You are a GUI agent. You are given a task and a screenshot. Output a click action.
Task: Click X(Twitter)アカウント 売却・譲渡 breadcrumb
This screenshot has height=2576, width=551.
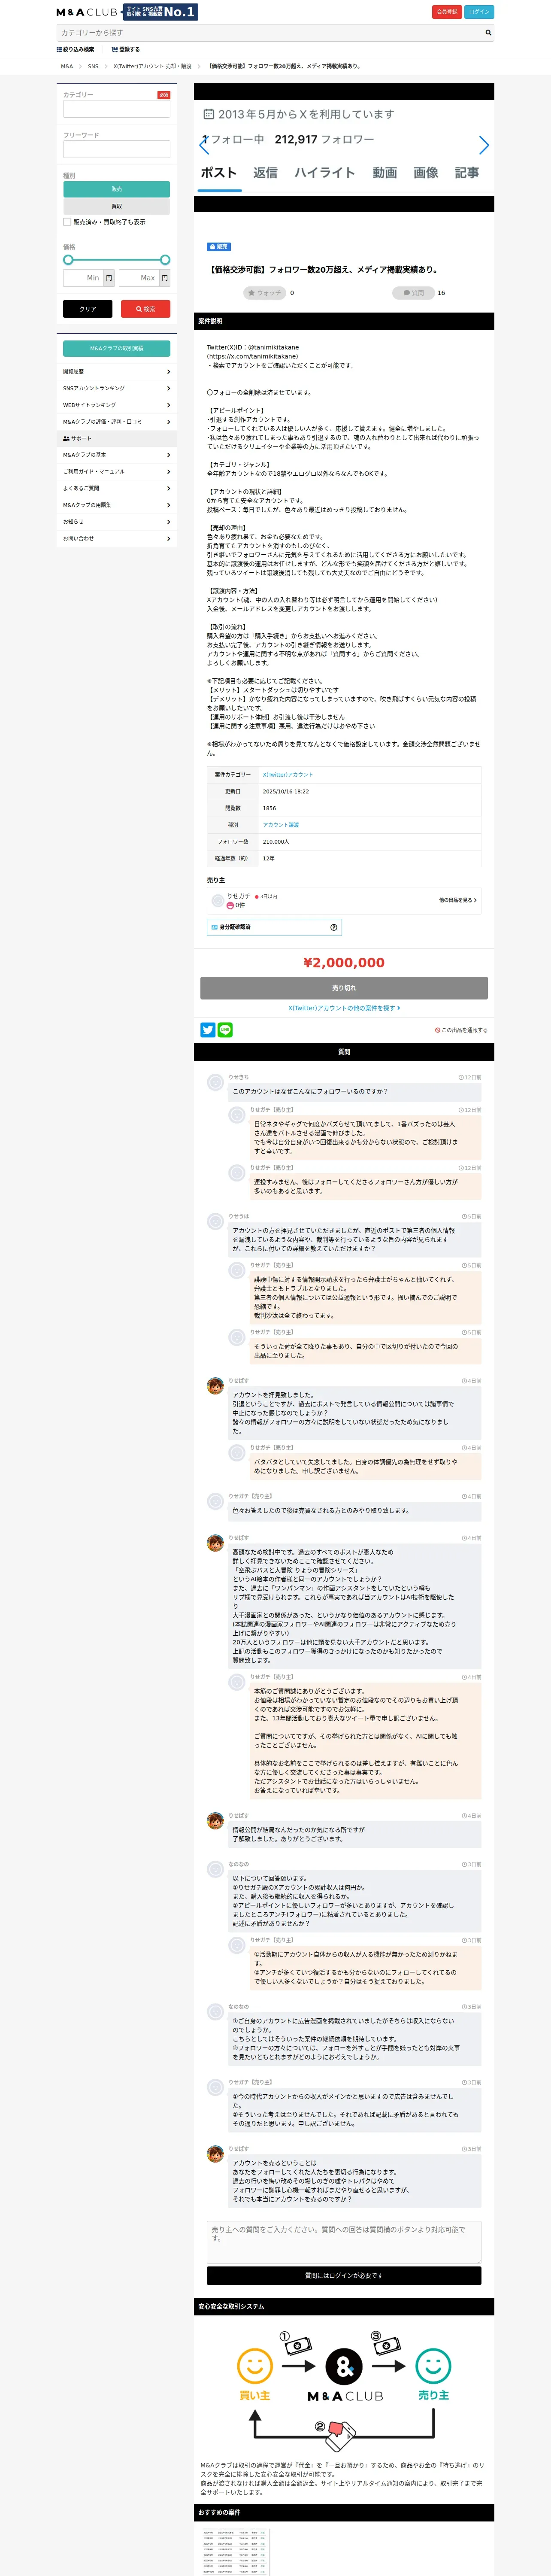[152, 66]
